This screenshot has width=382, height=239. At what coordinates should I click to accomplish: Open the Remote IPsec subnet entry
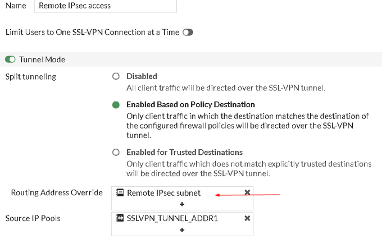163,193
